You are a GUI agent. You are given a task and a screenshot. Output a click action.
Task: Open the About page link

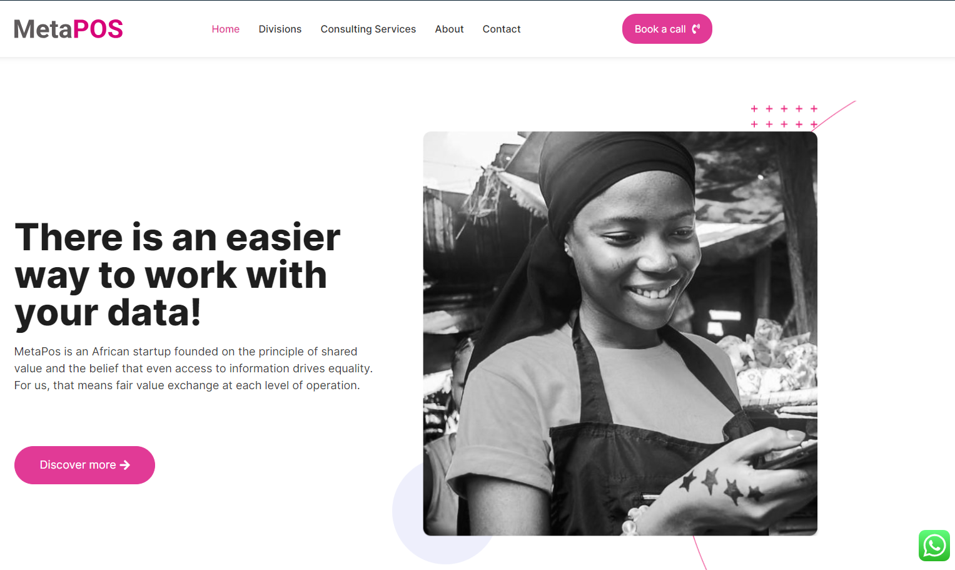[449, 29]
